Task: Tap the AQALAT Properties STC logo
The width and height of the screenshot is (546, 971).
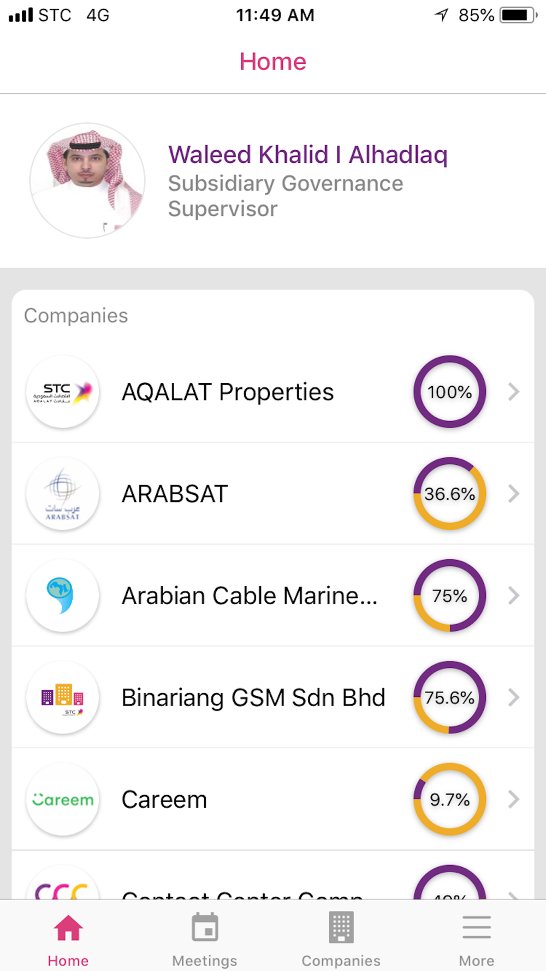Action: click(x=63, y=392)
